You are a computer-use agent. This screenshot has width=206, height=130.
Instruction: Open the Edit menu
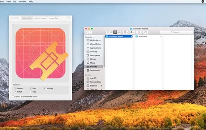2,2
